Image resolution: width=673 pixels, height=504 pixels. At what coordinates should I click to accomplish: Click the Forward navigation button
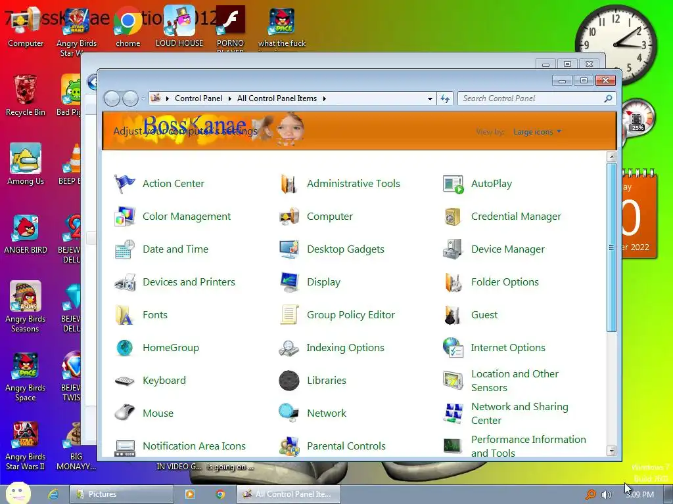point(130,98)
